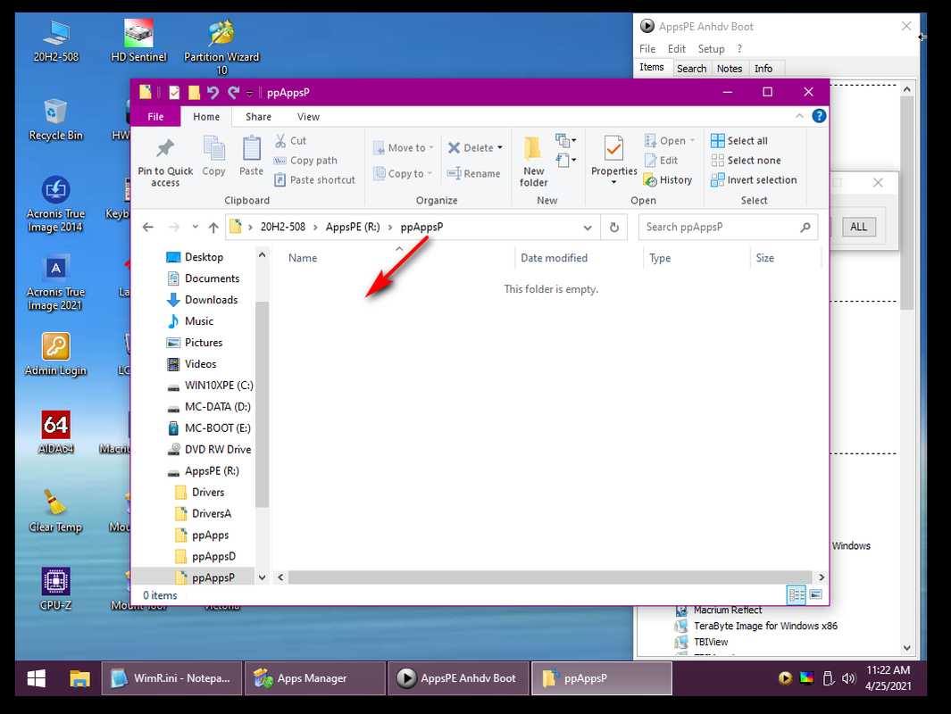Image resolution: width=951 pixels, height=714 pixels.
Task: Launch AIDA64 from the desktop
Action: (x=55, y=433)
